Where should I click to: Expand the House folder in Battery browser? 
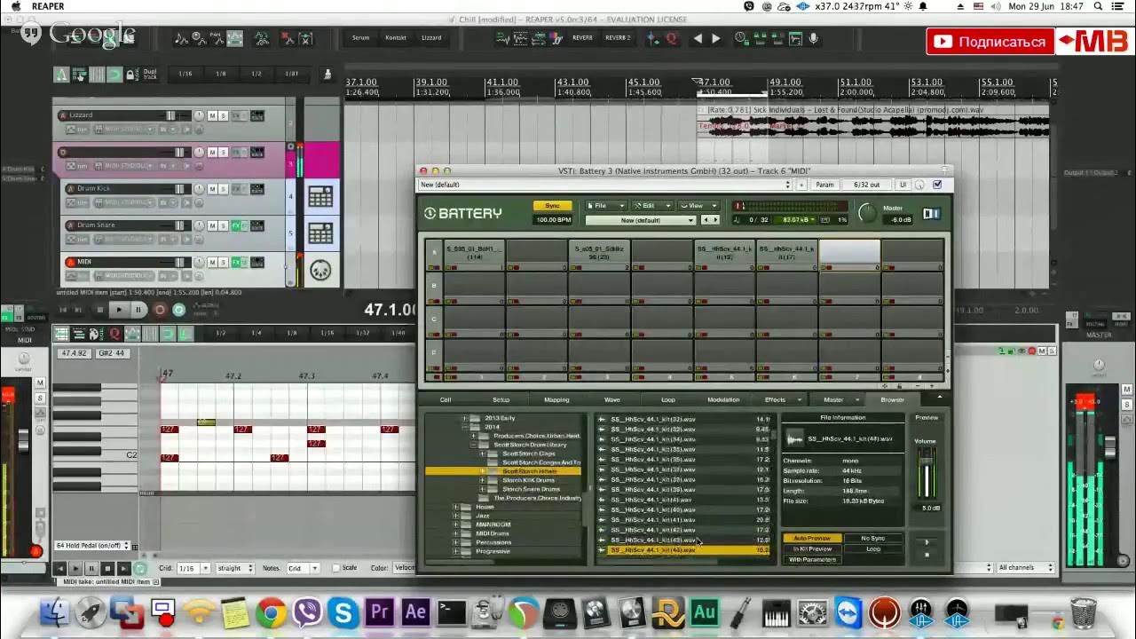455,507
